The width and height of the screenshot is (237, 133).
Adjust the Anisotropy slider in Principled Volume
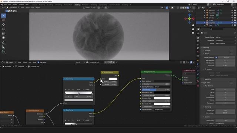pyautogui.click(x=156, y=89)
